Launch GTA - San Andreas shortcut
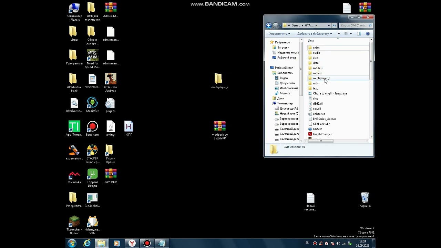The height and width of the screenshot is (248, 441). [x=111, y=83]
